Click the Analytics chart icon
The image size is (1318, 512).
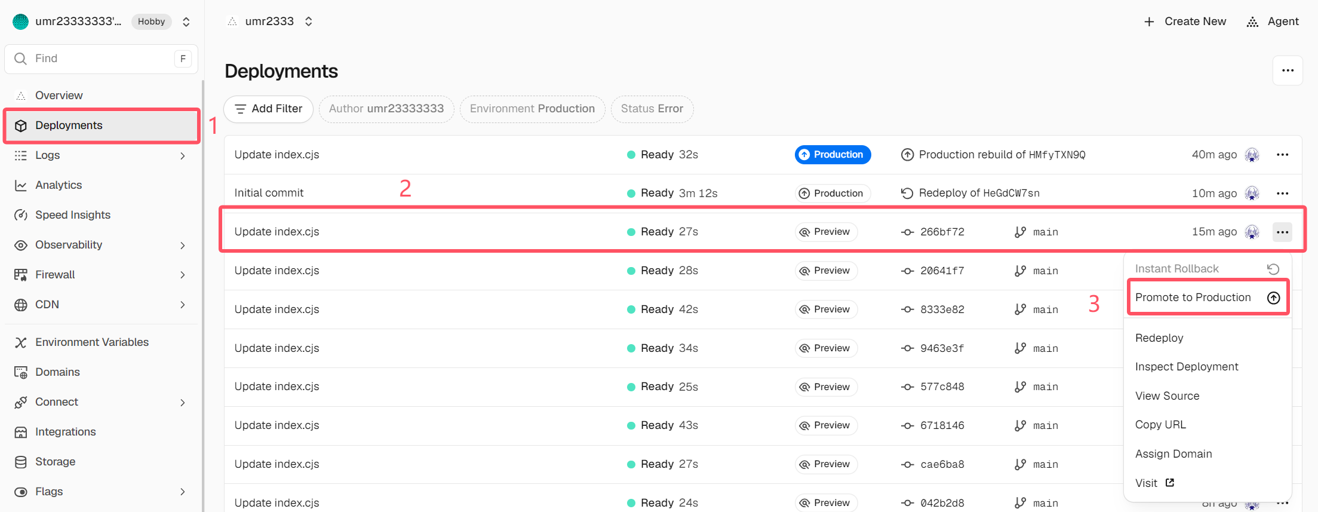click(21, 185)
